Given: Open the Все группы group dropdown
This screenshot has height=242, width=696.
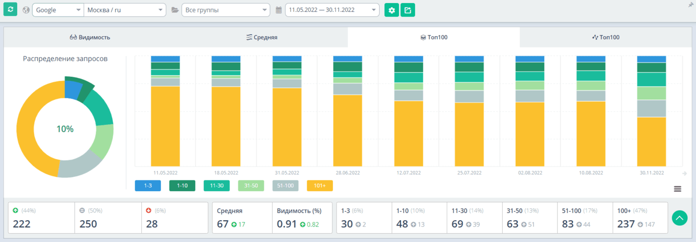Looking at the screenshot, I should (x=225, y=10).
